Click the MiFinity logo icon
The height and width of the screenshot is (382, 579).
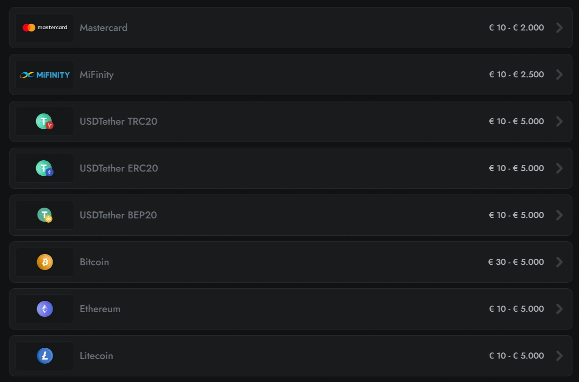45,75
